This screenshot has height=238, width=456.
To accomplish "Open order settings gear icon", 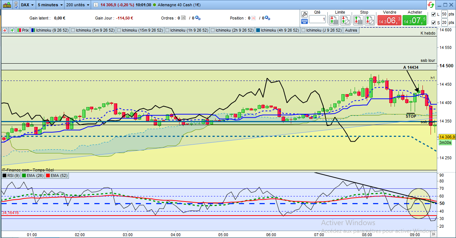I will [x=198, y=18].
